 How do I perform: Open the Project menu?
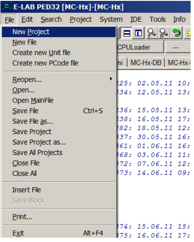click(x=81, y=20)
